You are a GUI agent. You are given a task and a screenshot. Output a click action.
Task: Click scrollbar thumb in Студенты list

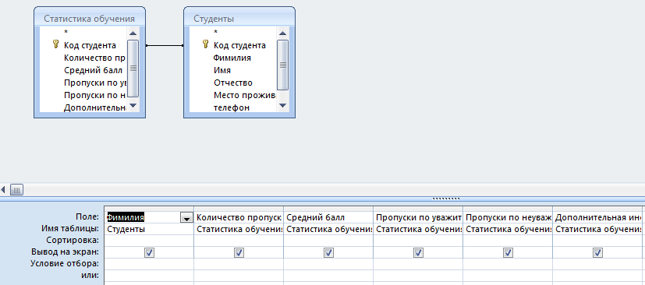282,65
